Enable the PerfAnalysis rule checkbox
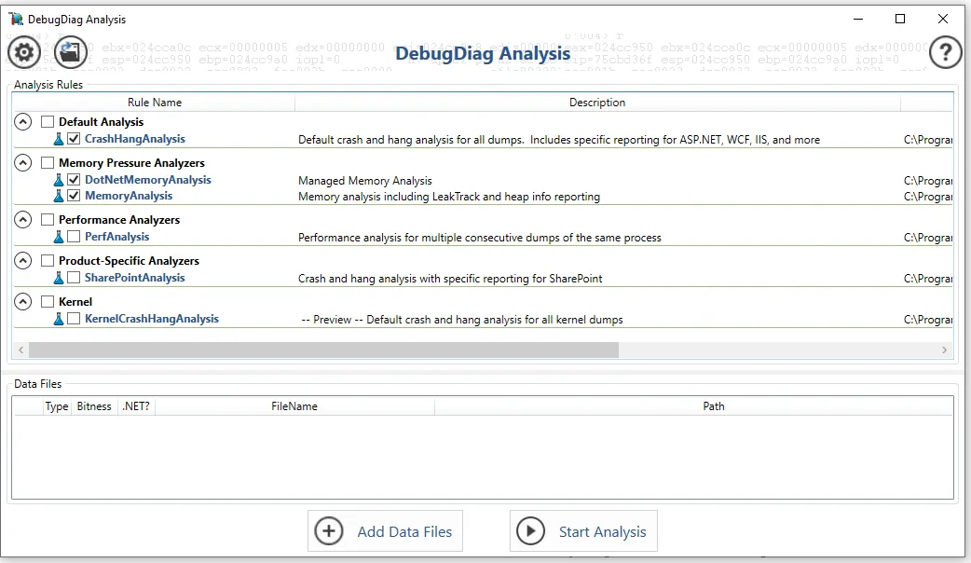Image resolution: width=971 pixels, height=563 pixels. [74, 237]
